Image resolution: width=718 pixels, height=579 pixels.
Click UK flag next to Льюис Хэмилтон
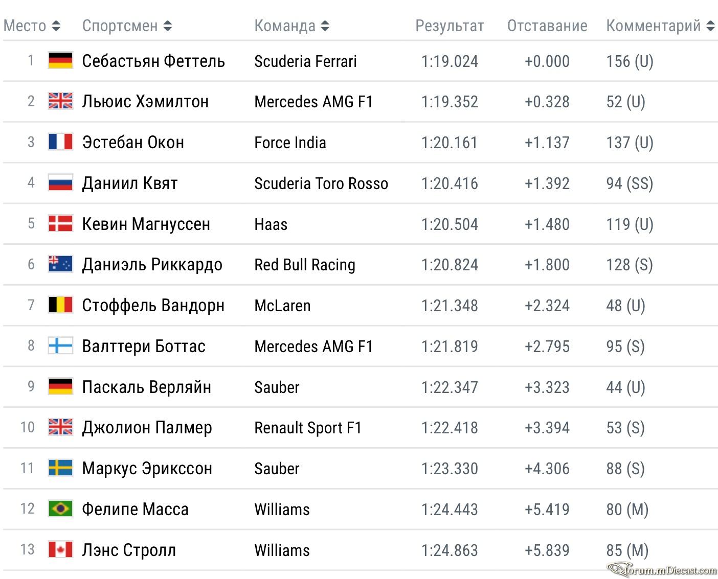click(60, 101)
